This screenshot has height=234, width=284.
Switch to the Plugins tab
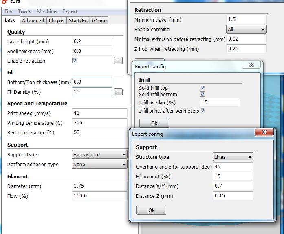tap(56, 20)
